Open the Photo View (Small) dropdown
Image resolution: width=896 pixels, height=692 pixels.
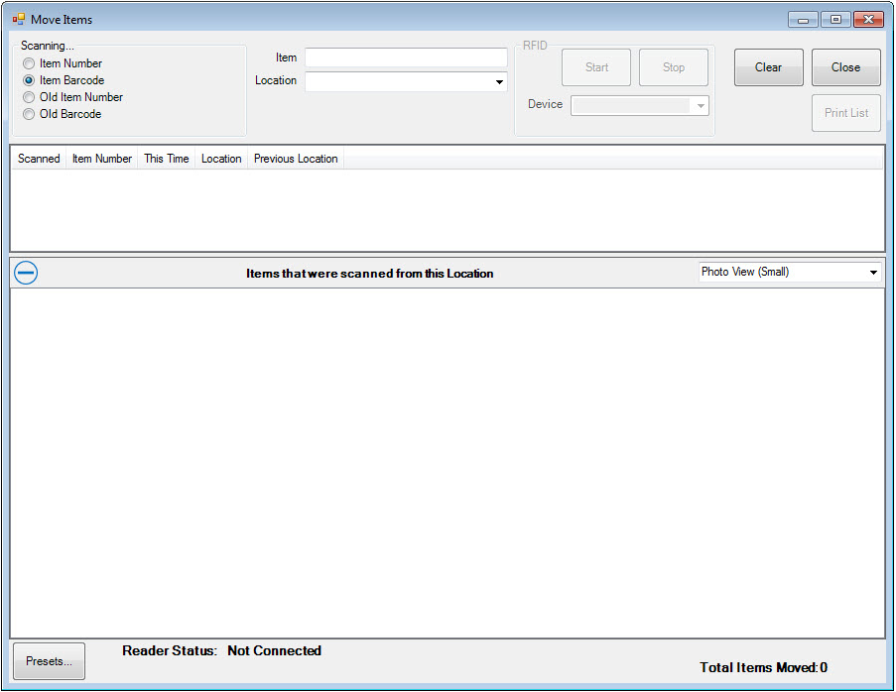tap(873, 273)
